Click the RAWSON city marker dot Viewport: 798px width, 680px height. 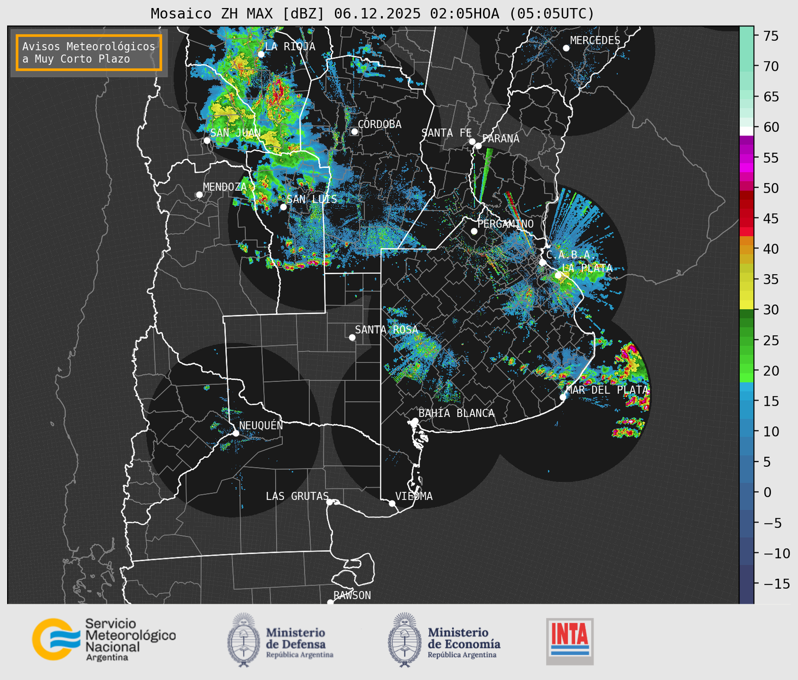click(x=330, y=602)
